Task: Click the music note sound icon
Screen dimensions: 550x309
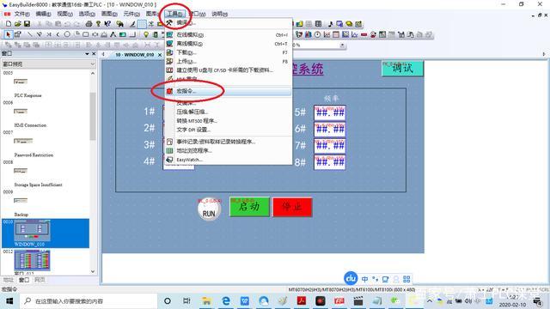Action: (x=330, y=24)
